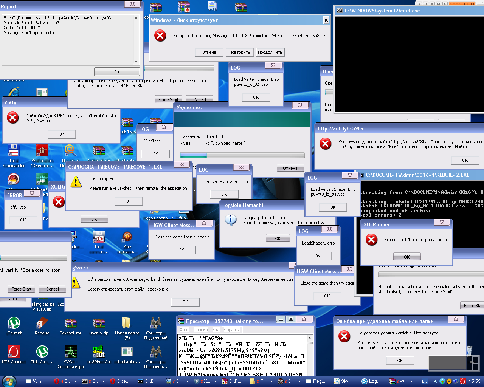Click the Windows Start orb

[x=9, y=381]
